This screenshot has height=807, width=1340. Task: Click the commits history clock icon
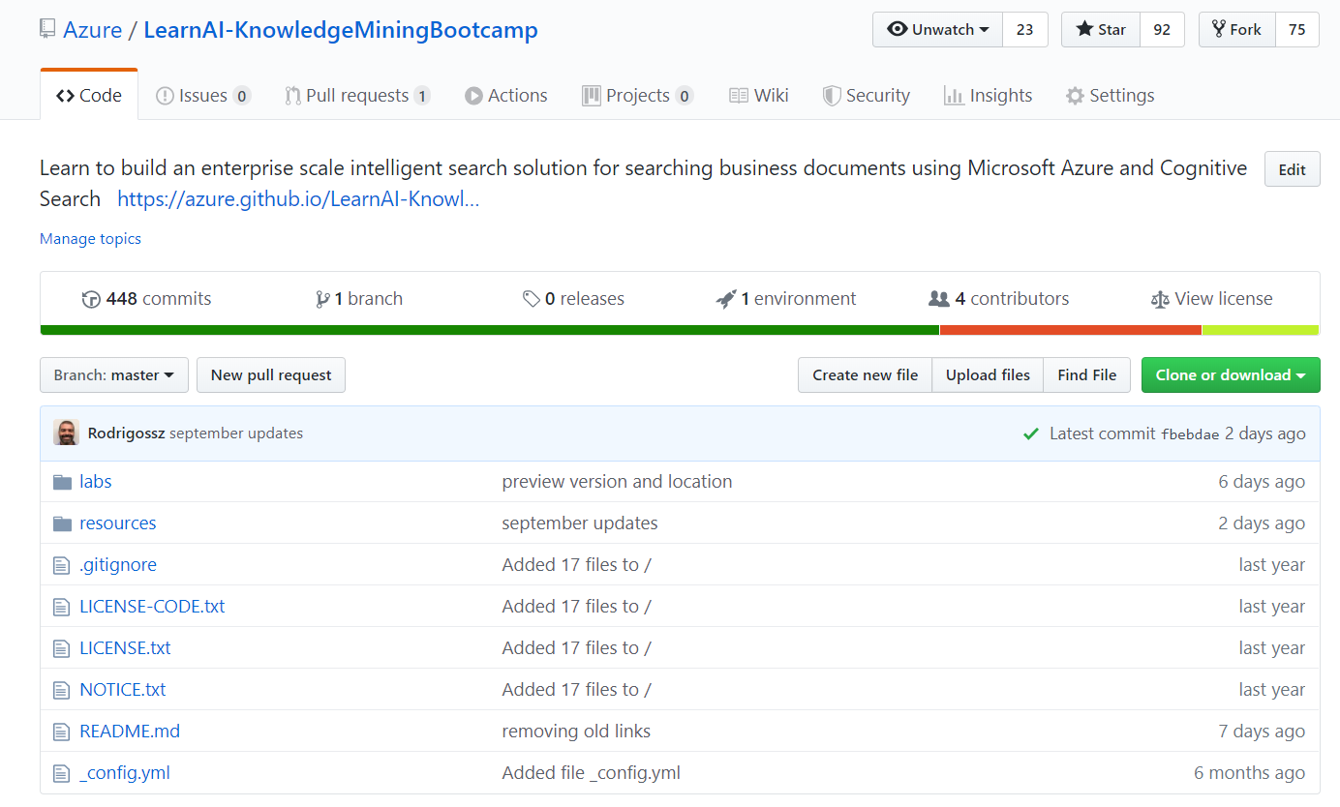pos(92,299)
